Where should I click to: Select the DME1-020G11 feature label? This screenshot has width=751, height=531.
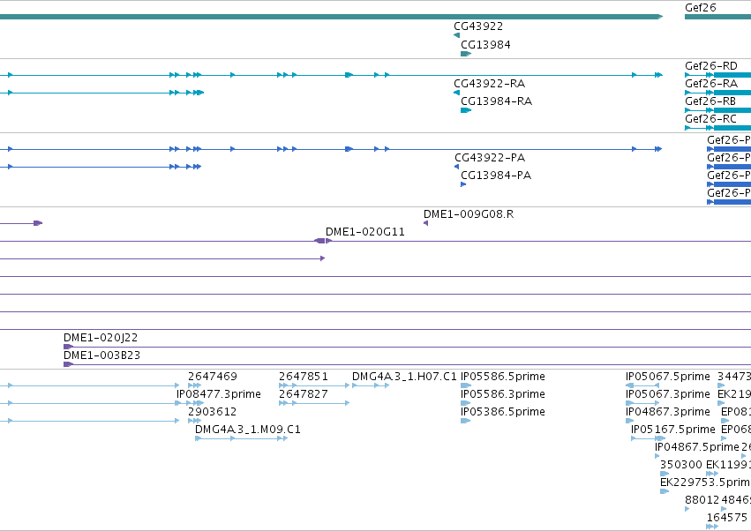tap(365, 232)
